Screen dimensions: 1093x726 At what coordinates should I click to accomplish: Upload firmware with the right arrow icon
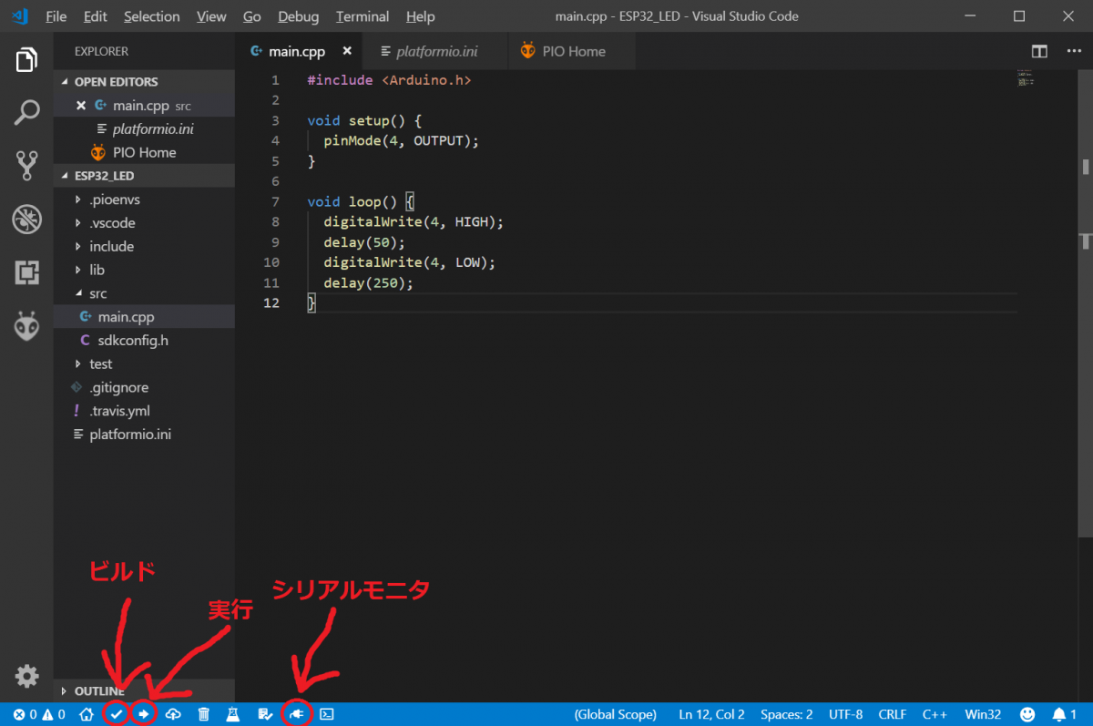pyautogui.click(x=144, y=714)
